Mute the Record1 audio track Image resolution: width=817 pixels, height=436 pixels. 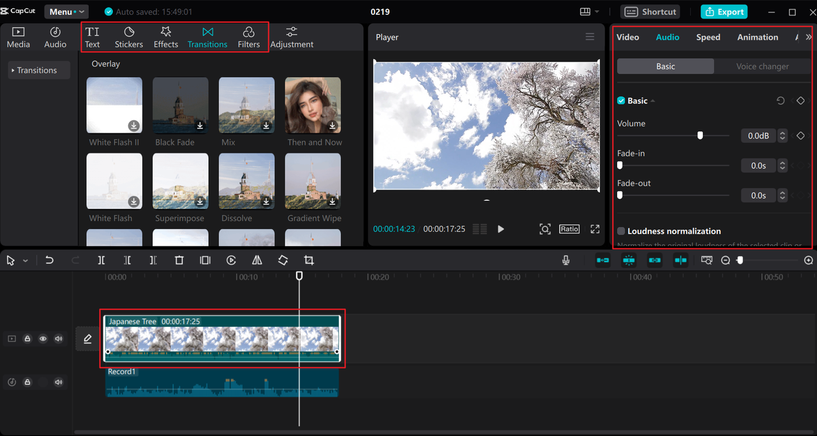click(59, 382)
